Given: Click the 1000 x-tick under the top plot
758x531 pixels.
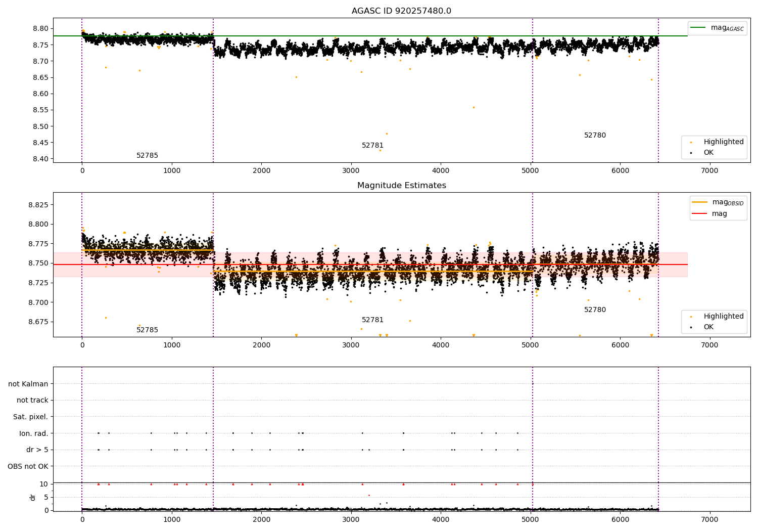Looking at the screenshot, I should (172, 171).
